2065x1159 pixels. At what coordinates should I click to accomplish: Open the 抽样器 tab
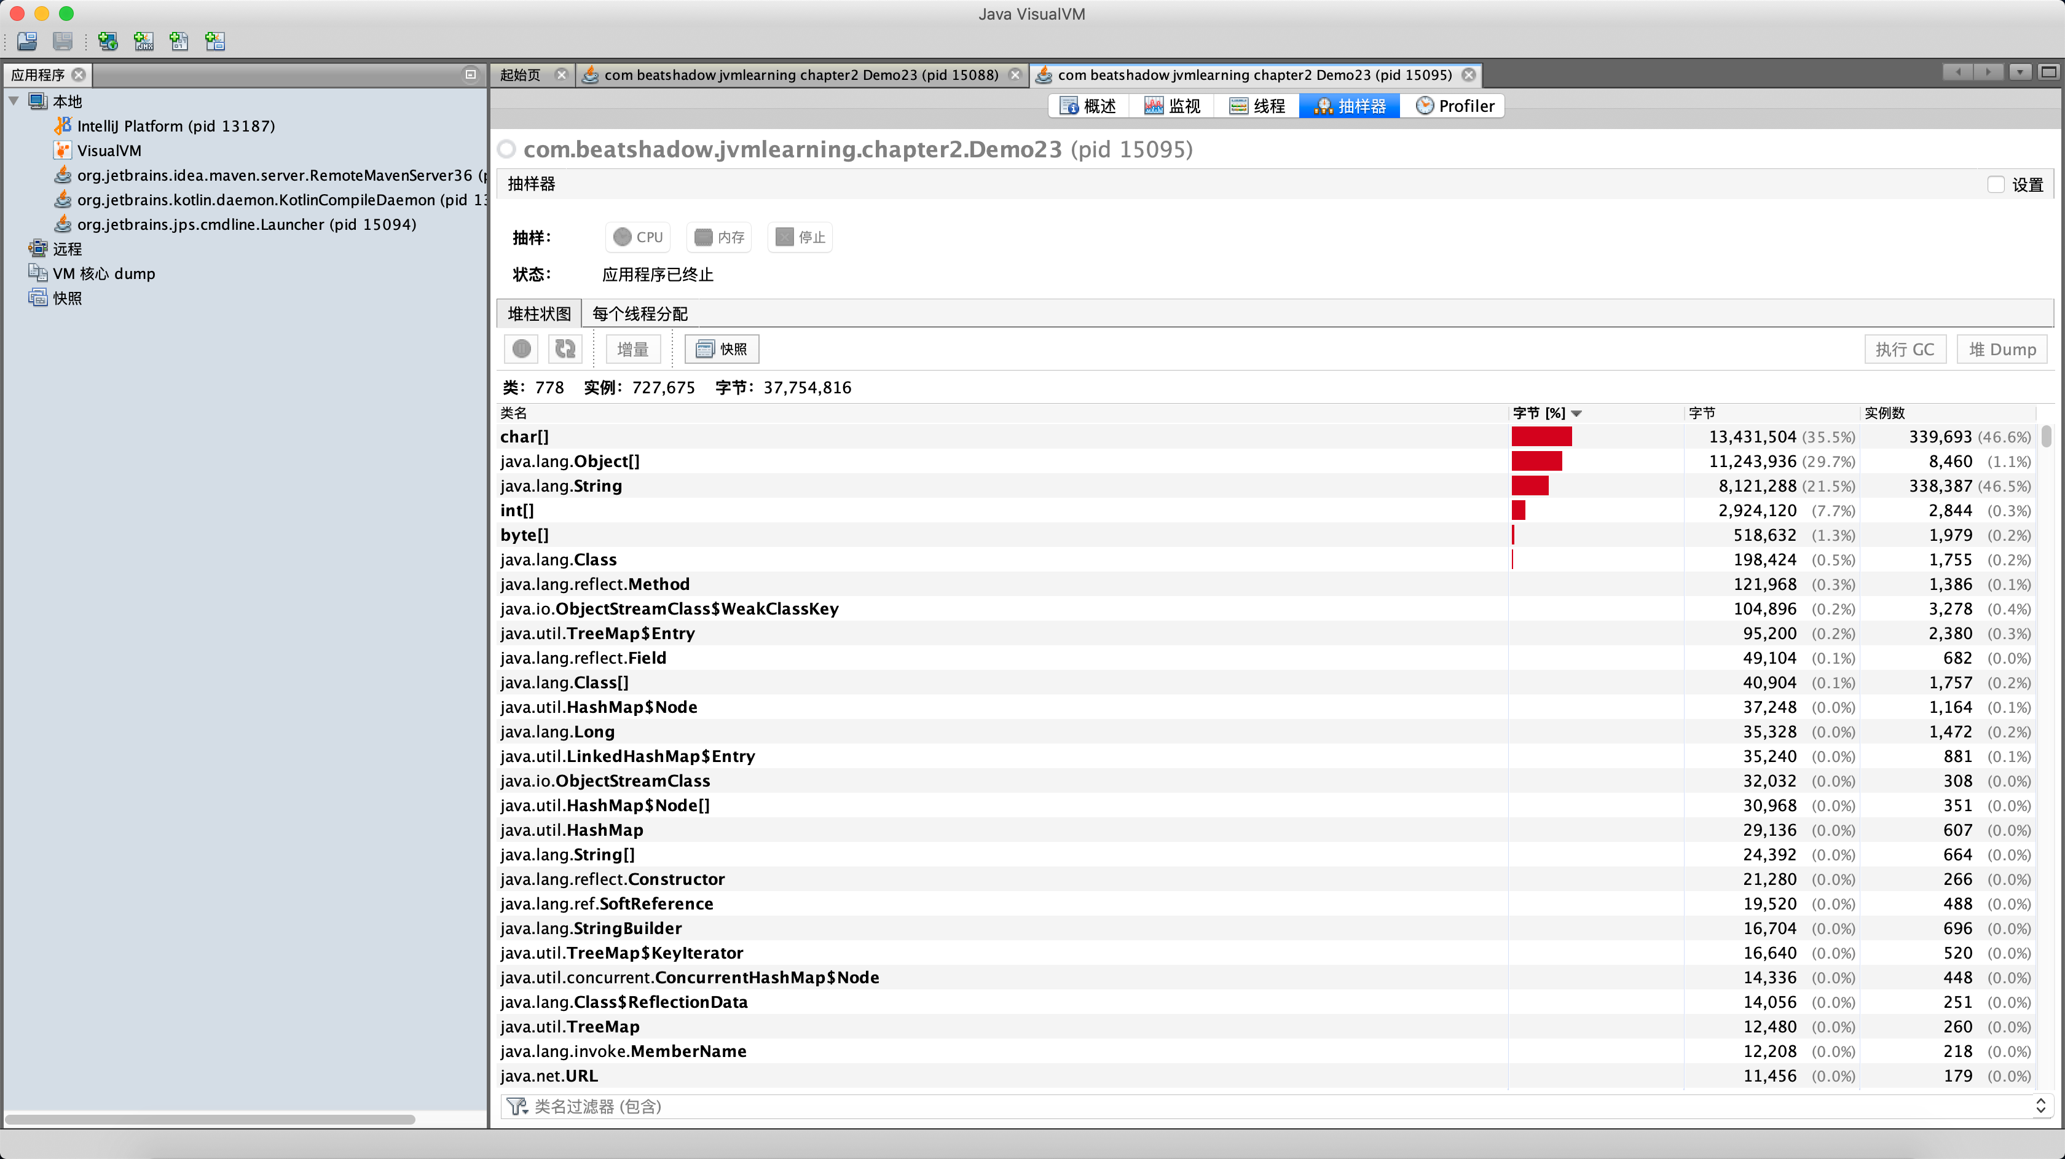click(x=1350, y=106)
